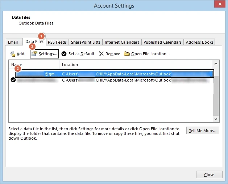This screenshot has height=184, width=228.
Task: Click the Close button at bottom
Action: pos(209,175)
